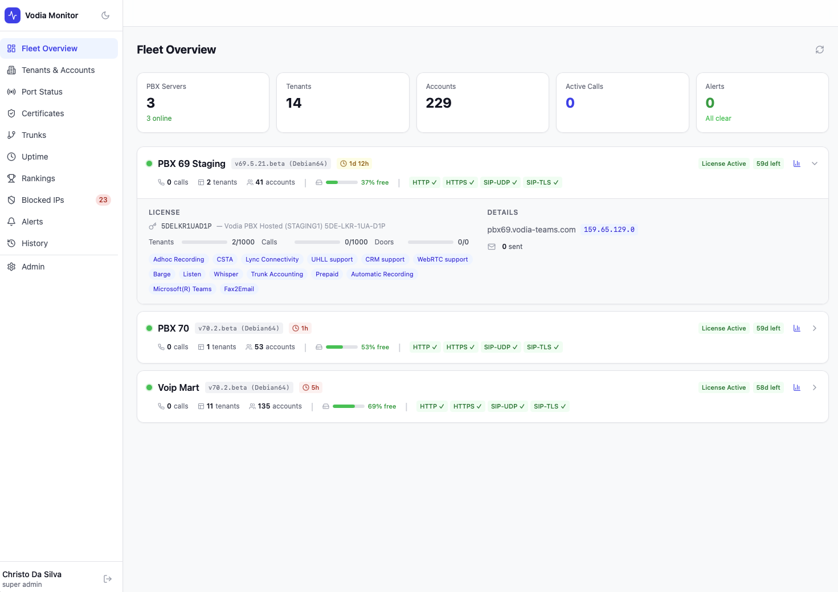Open stats chart icon for Voip Mart
This screenshot has height=592, width=838.
(x=796, y=387)
